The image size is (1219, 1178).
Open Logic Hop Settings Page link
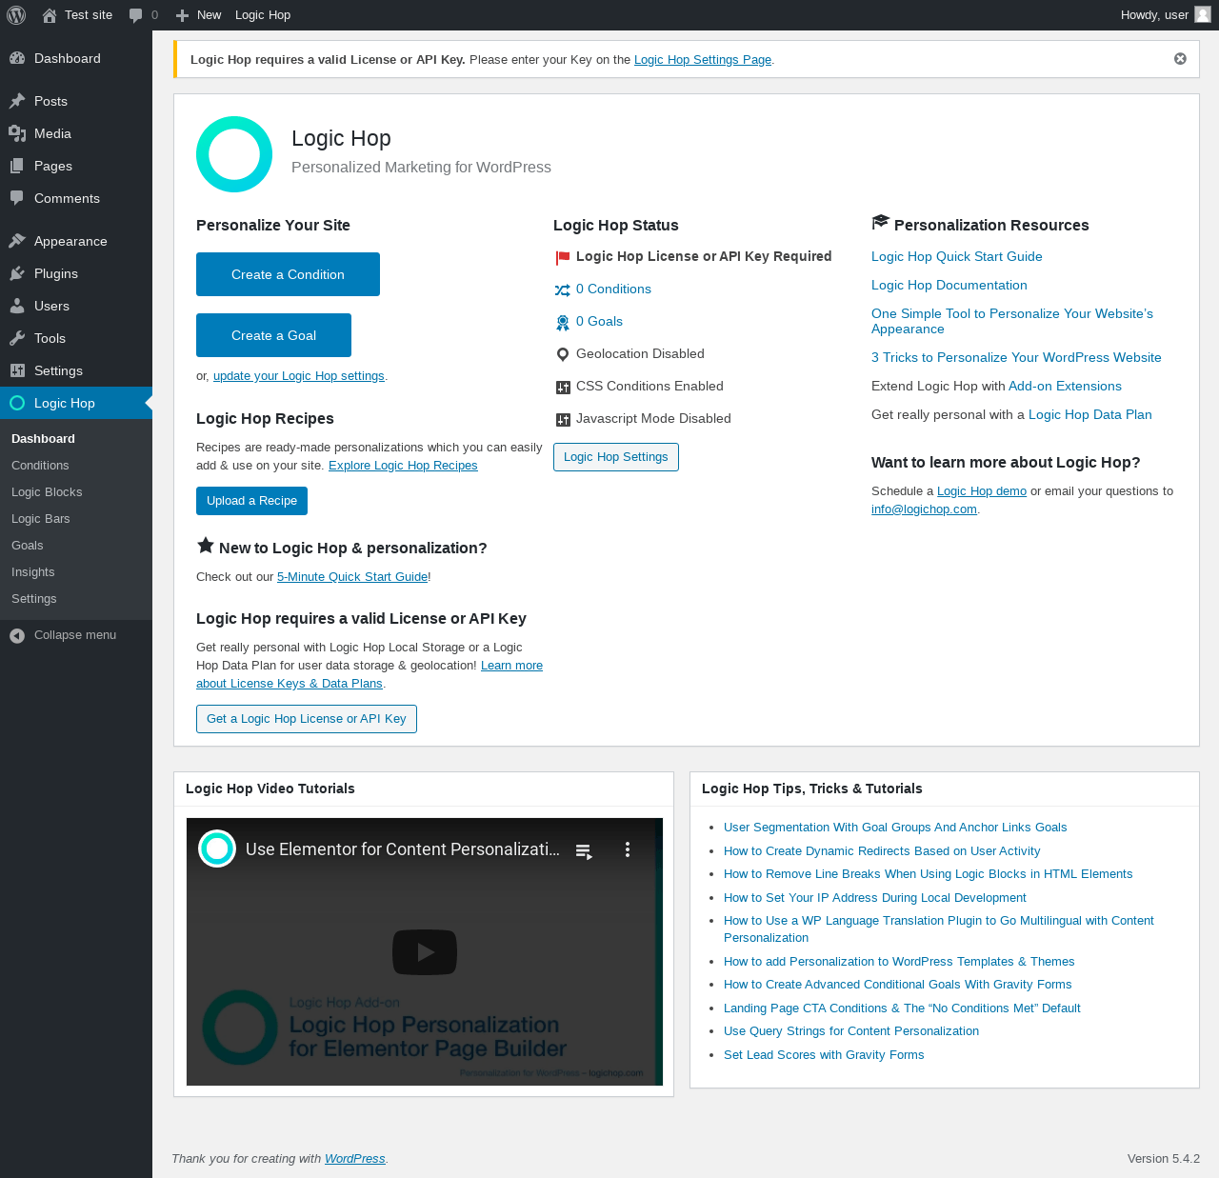703,59
